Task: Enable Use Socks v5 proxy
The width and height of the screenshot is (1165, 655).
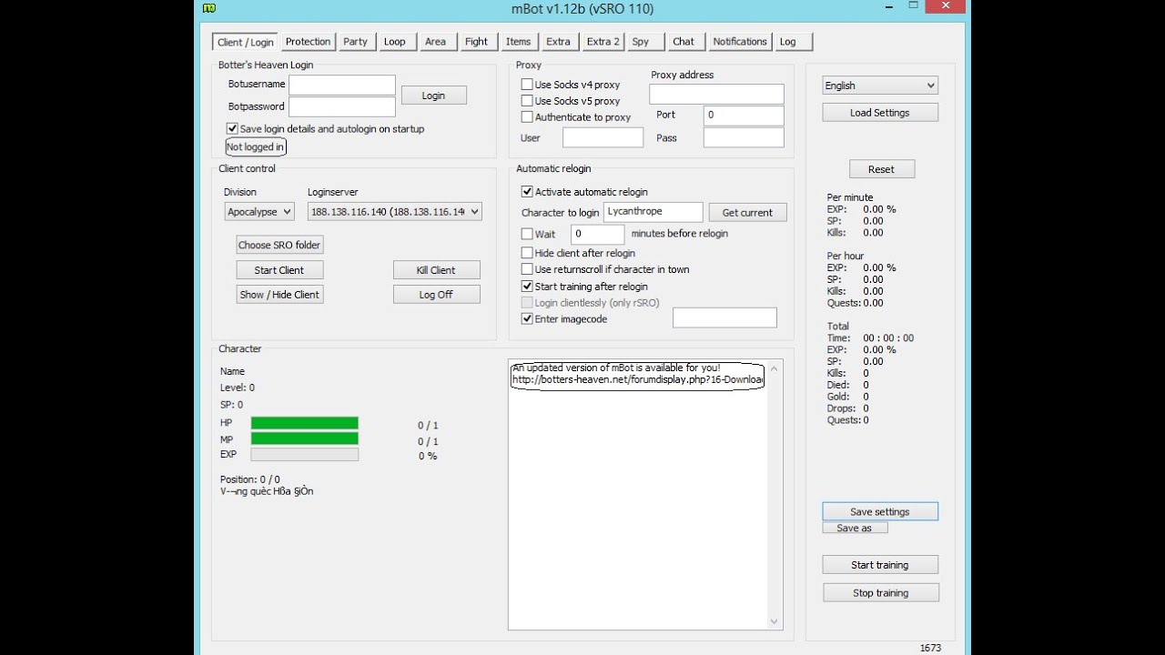Action: point(527,101)
